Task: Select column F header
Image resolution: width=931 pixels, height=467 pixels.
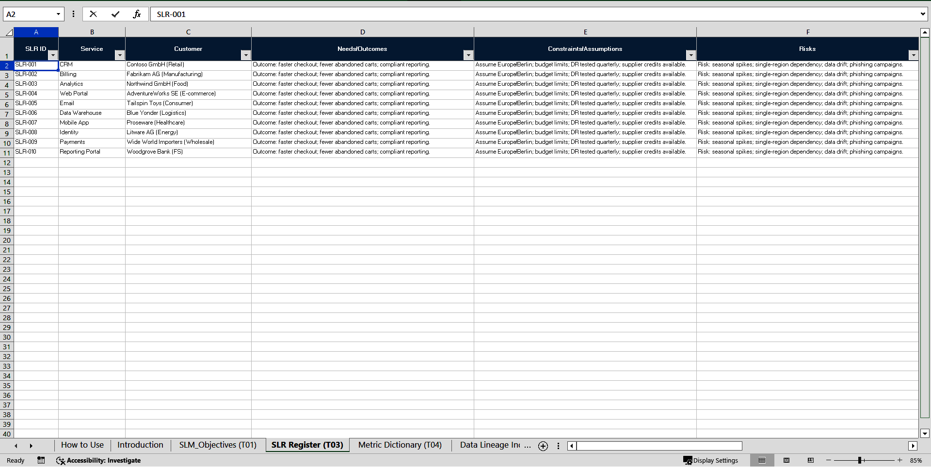Action: (808, 32)
